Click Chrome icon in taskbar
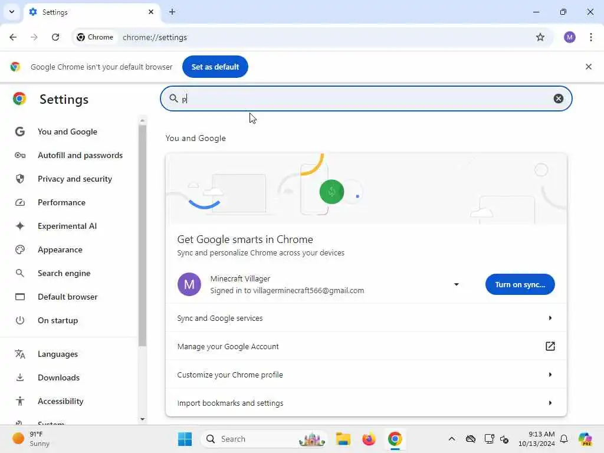The width and height of the screenshot is (604, 453). (395, 439)
